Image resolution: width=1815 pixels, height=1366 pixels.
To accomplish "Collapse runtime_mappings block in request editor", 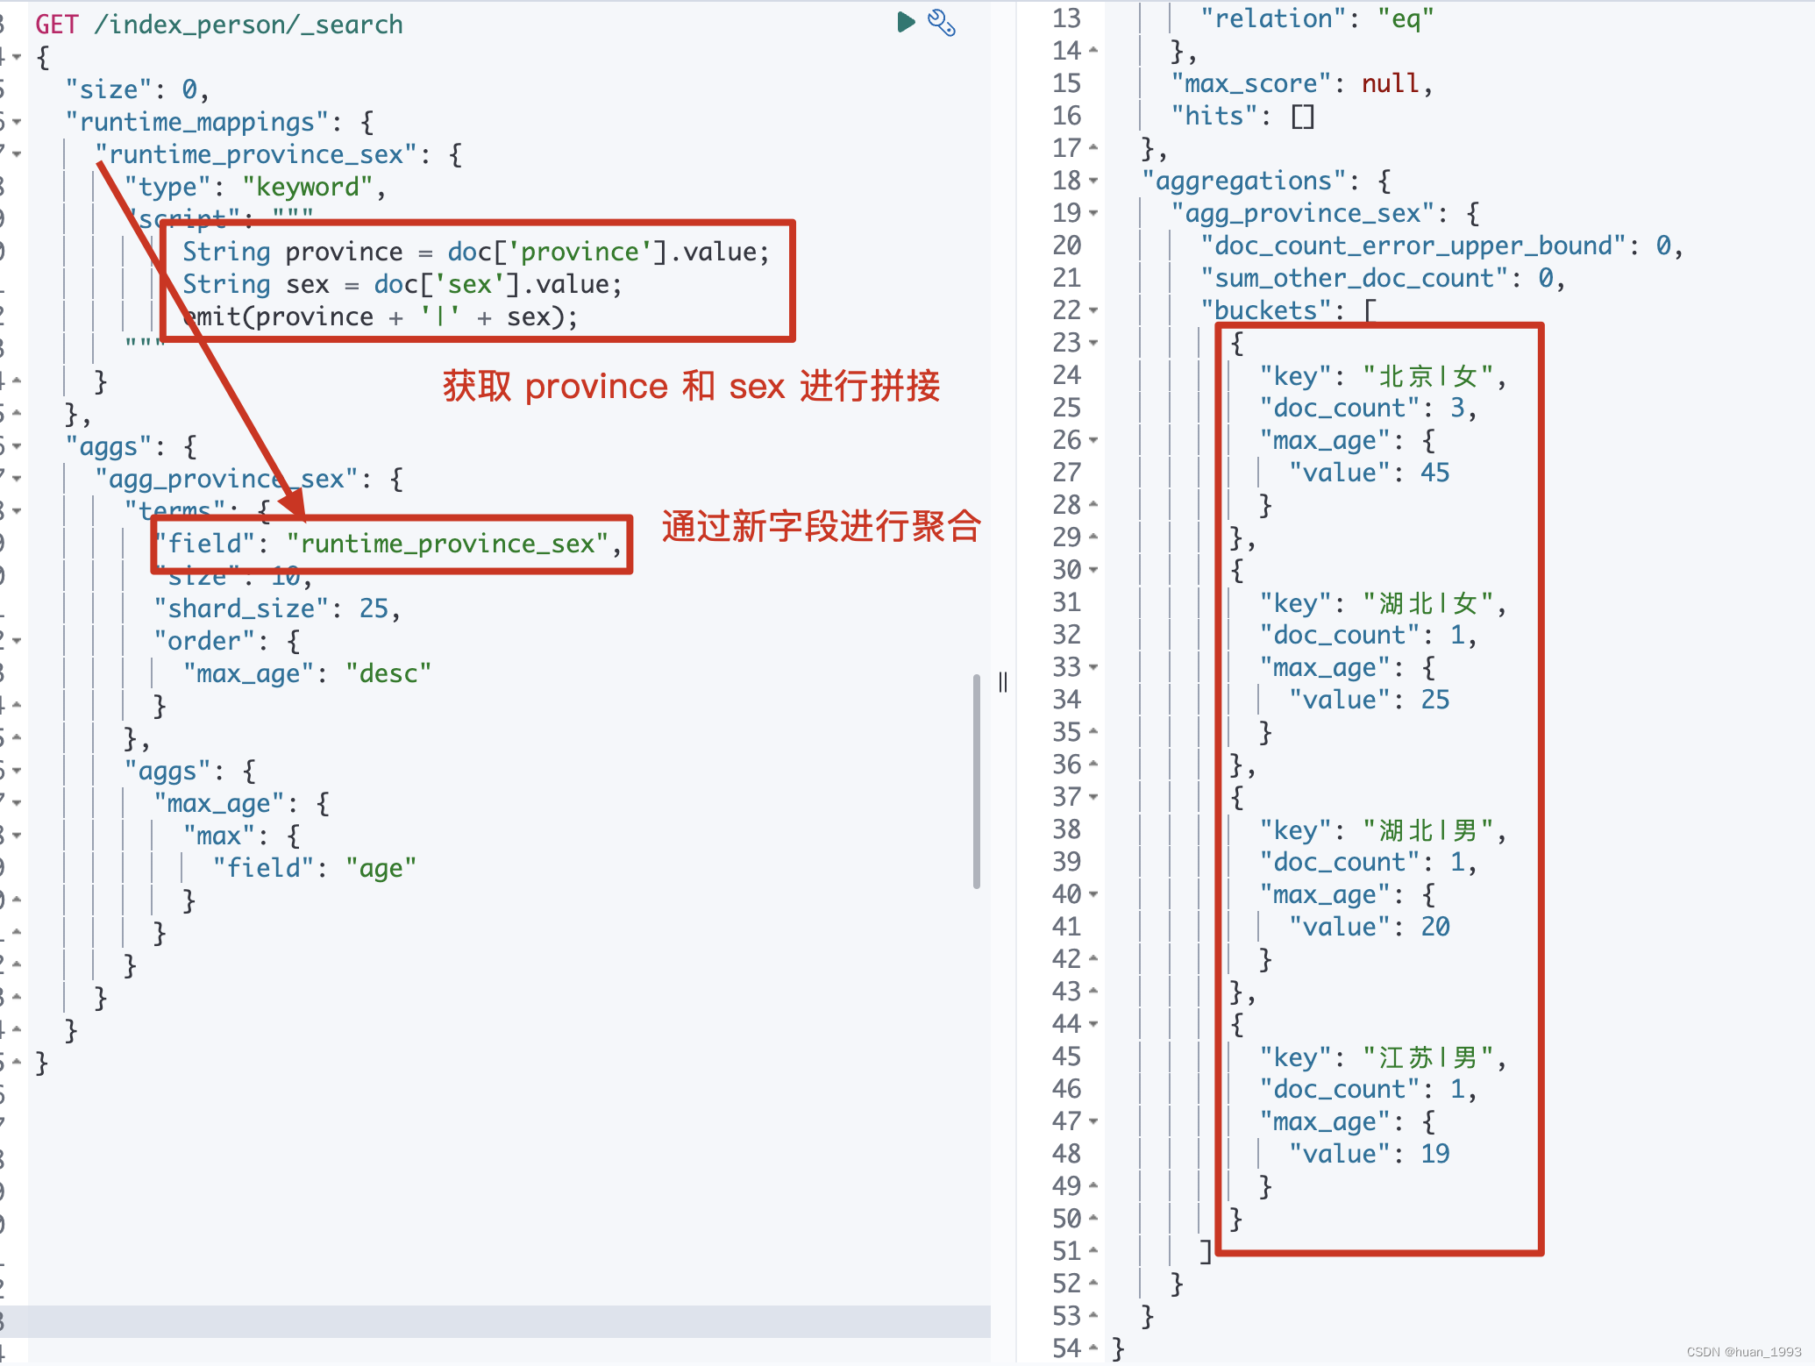I will coord(17,122).
